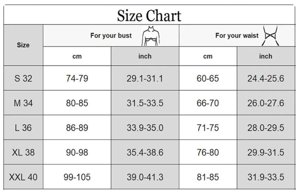Click the 74-79 bust cm cell
Image resolution: width=299 pixels, height=194 pixels.
pyautogui.click(x=77, y=78)
